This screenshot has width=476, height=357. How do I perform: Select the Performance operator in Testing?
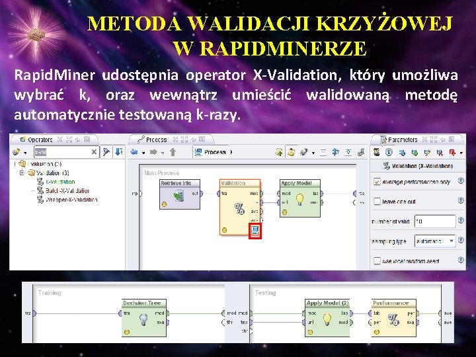[x=394, y=318]
